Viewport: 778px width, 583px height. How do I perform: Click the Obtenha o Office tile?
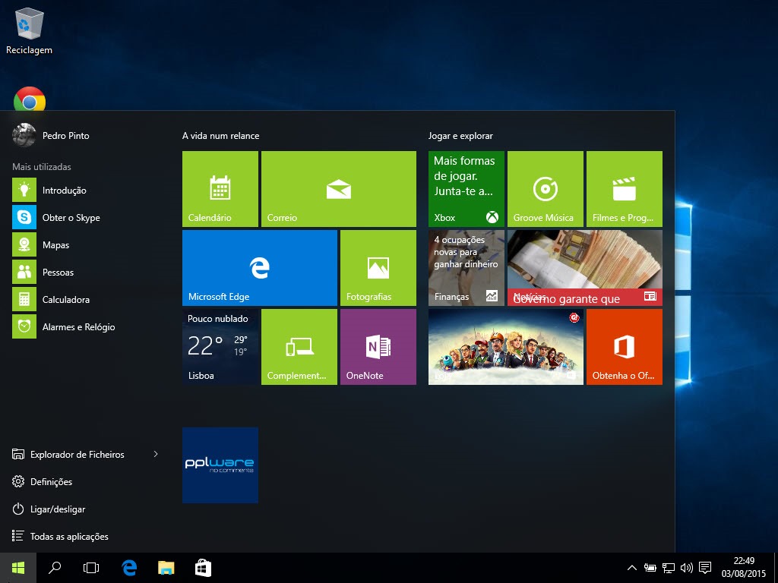click(624, 346)
